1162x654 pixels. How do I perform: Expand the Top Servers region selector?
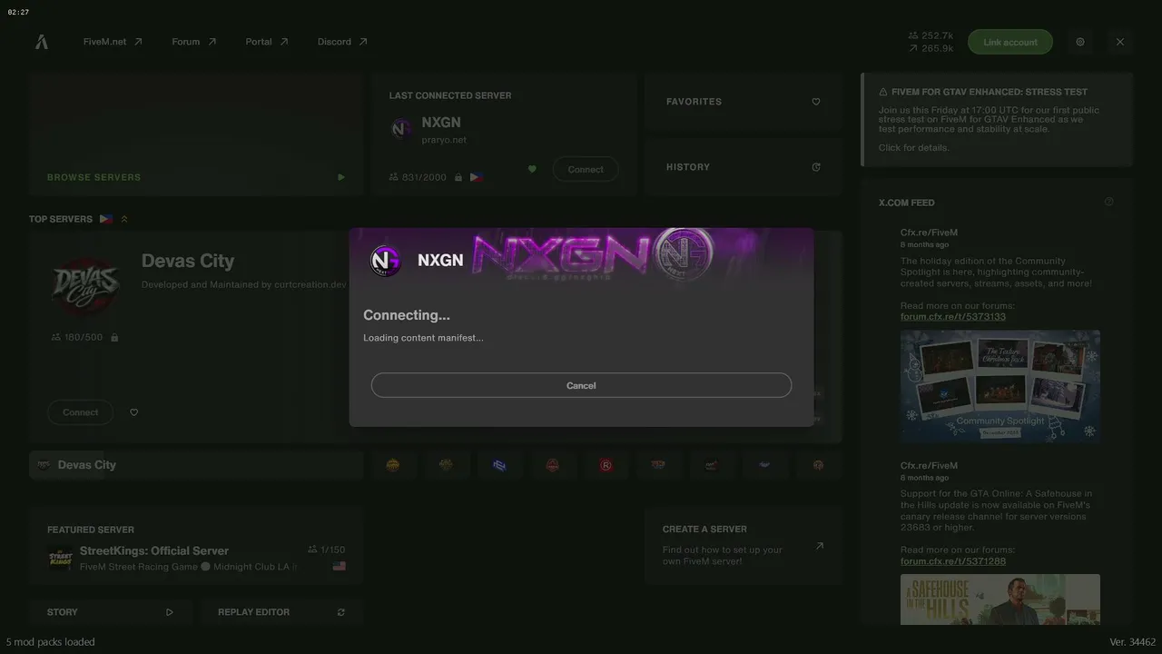(x=124, y=219)
